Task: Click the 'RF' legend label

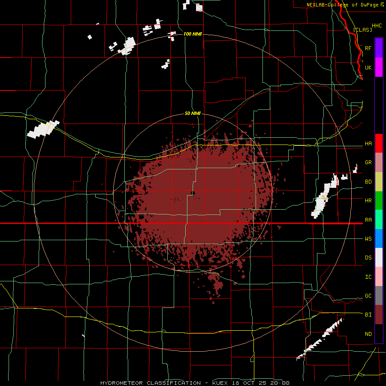Action: click(368, 48)
